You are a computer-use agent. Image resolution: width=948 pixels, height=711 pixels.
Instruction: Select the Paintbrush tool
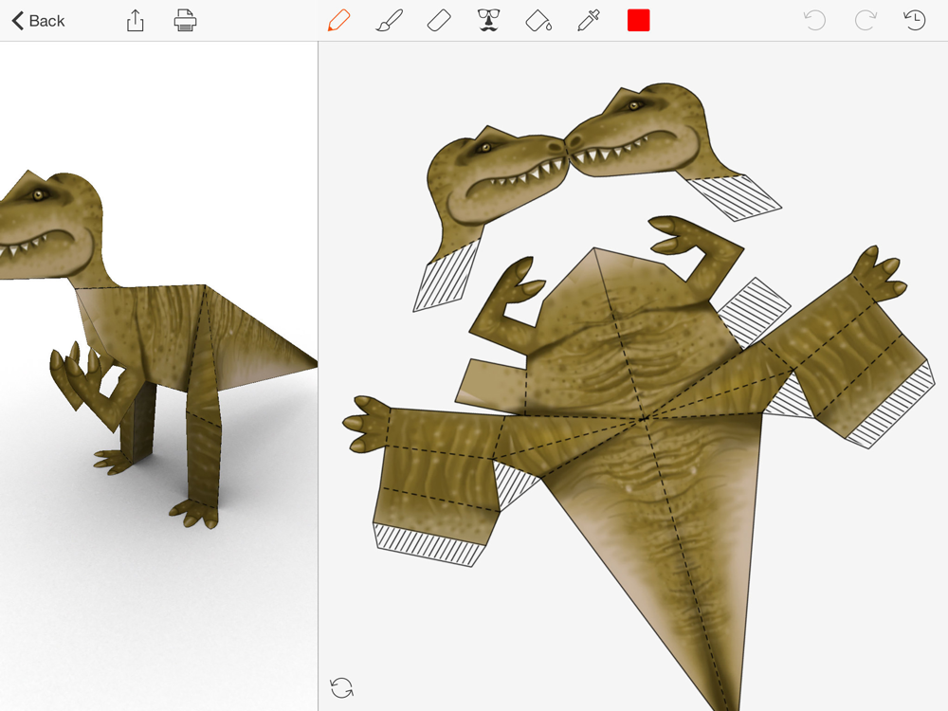389,21
